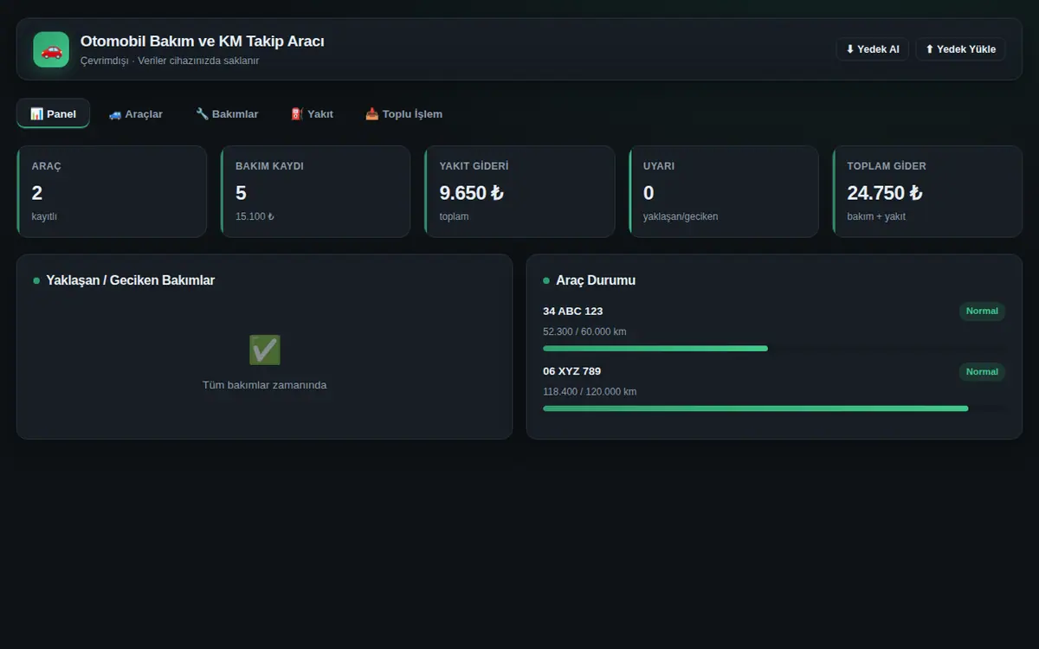This screenshot has height=649, width=1039.
Task: Click the text 52.300 / 60.000 km
Action: coord(584,331)
